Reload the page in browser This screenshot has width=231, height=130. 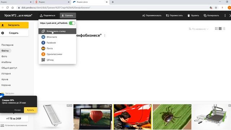point(8,8)
